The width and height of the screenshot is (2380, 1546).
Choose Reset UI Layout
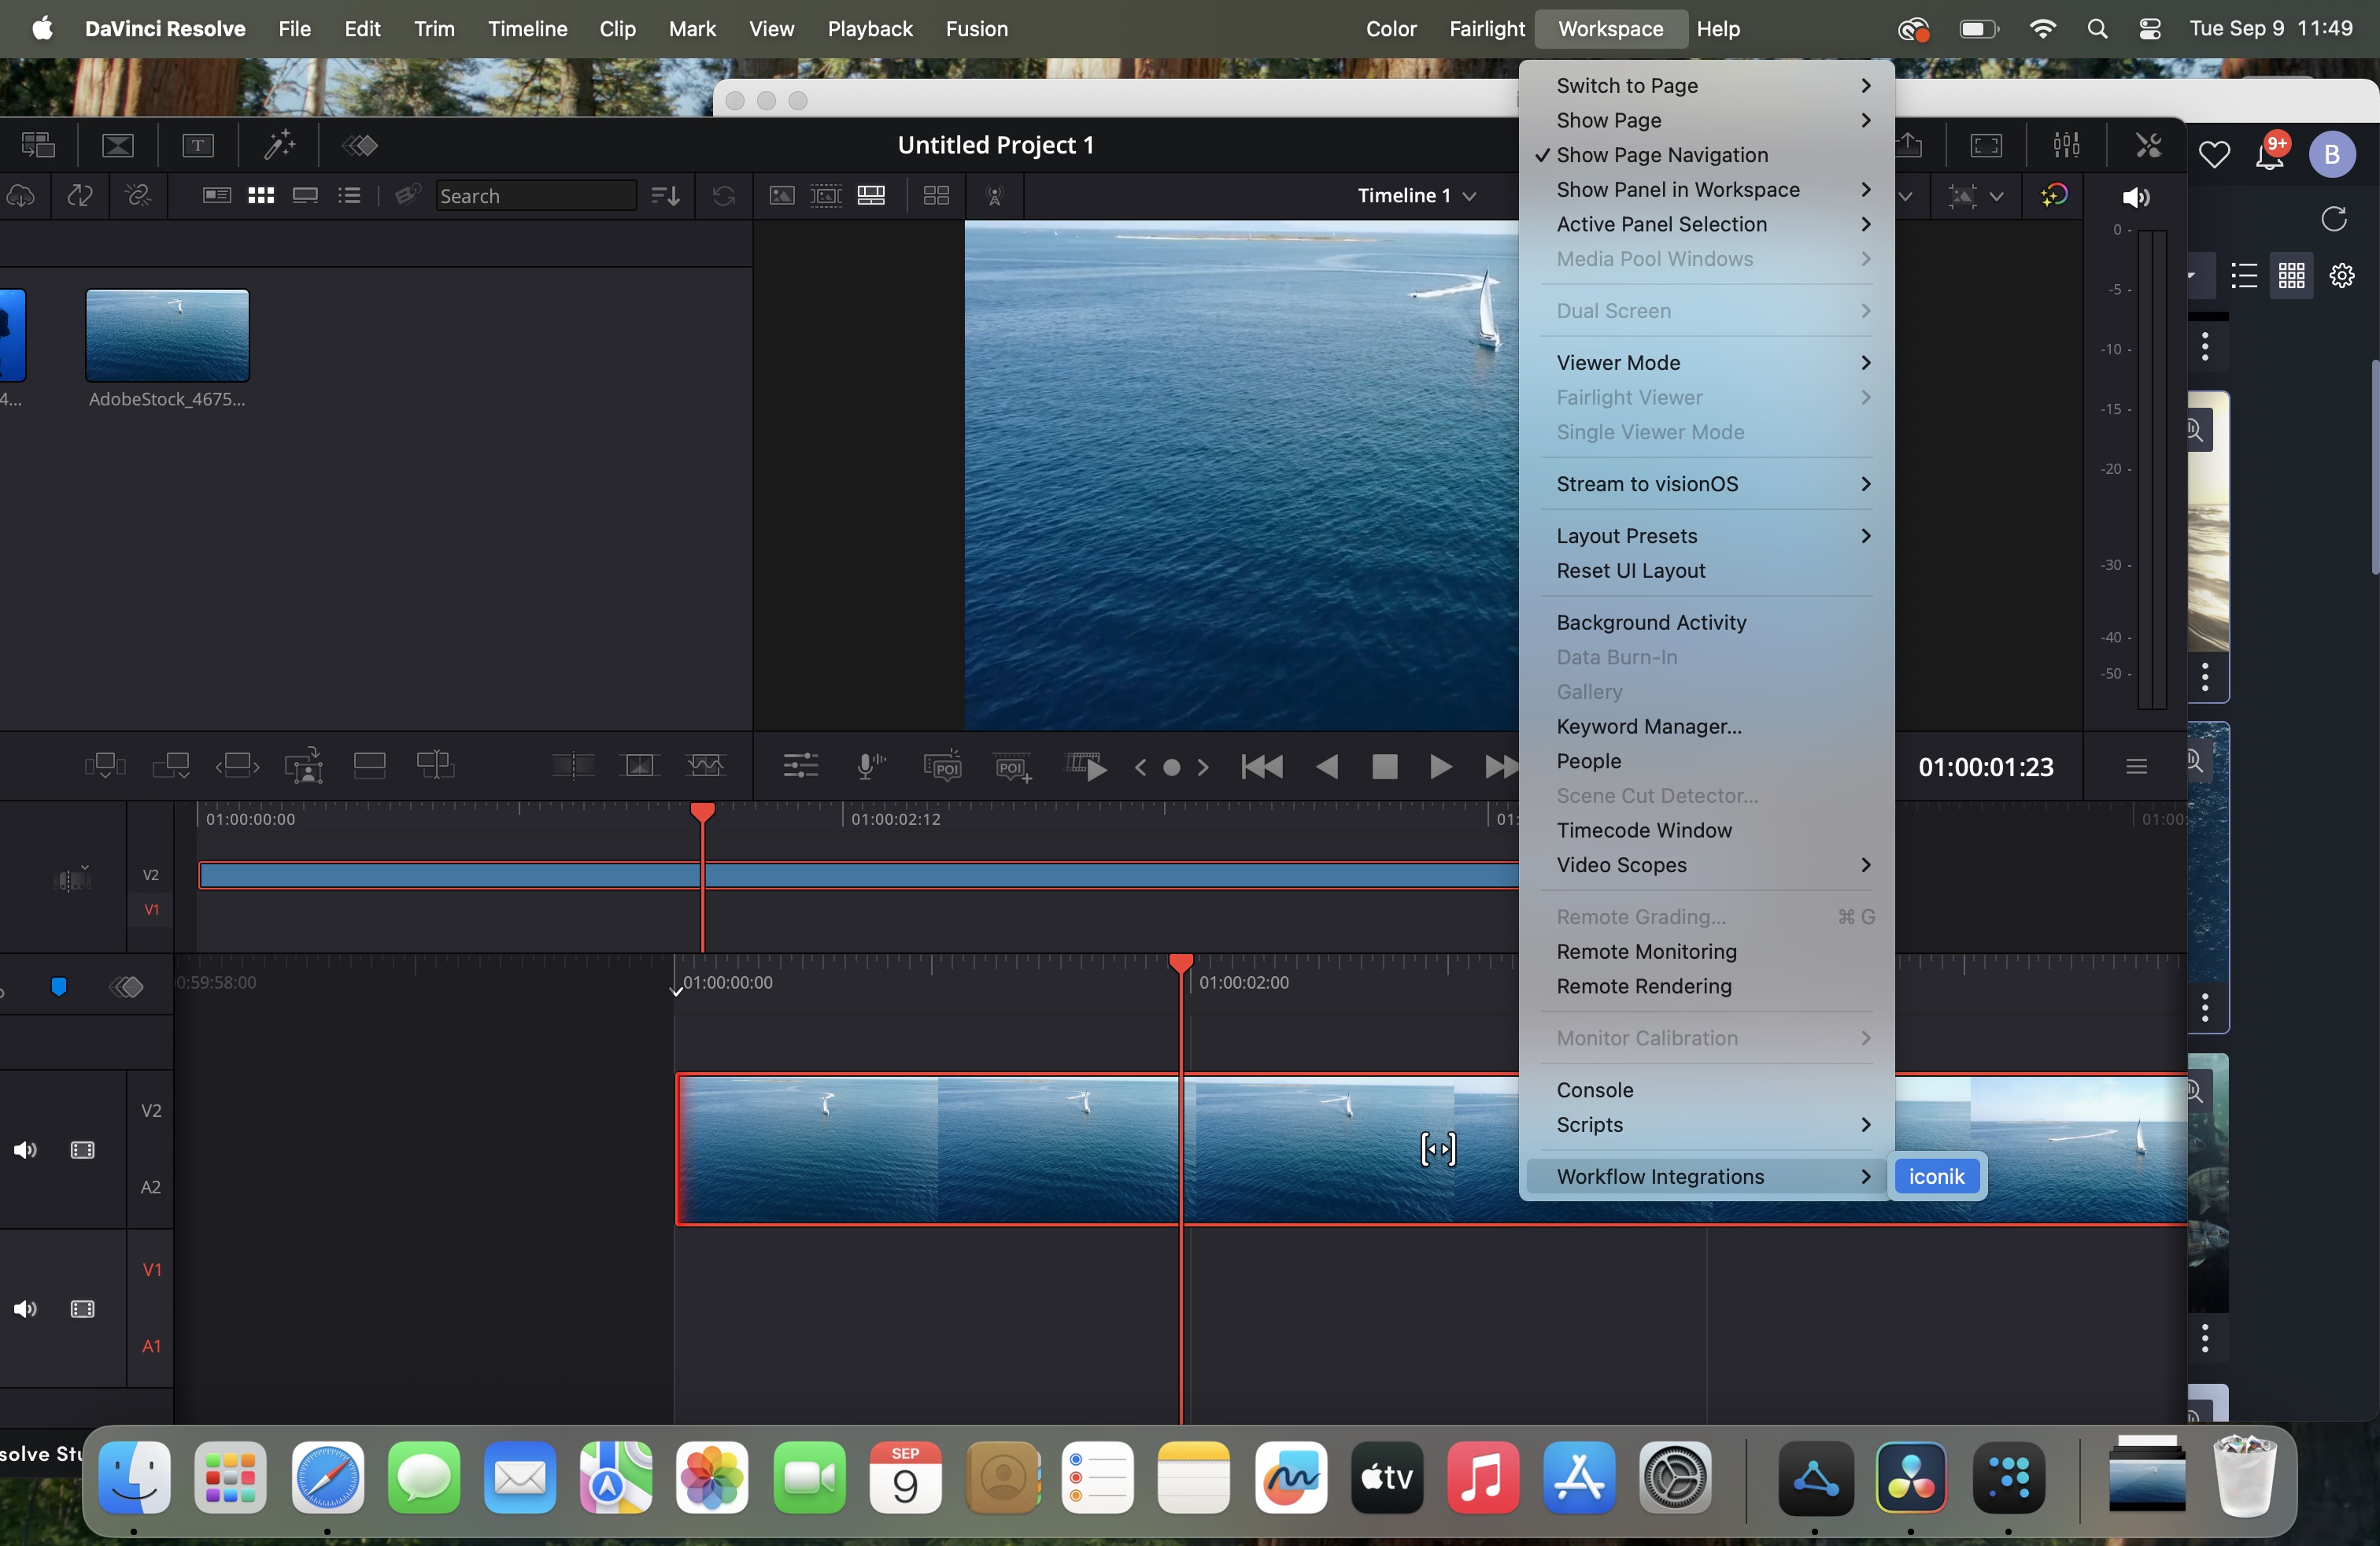pyautogui.click(x=1630, y=571)
